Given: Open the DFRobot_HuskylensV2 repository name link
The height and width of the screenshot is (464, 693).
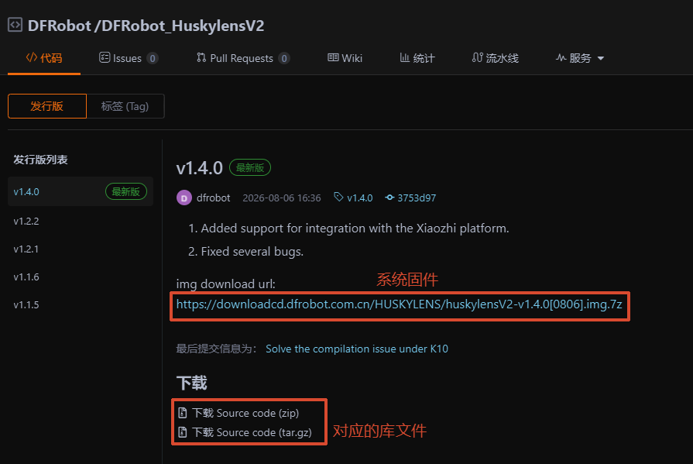Looking at the screenshot, I should coord(183,26).
